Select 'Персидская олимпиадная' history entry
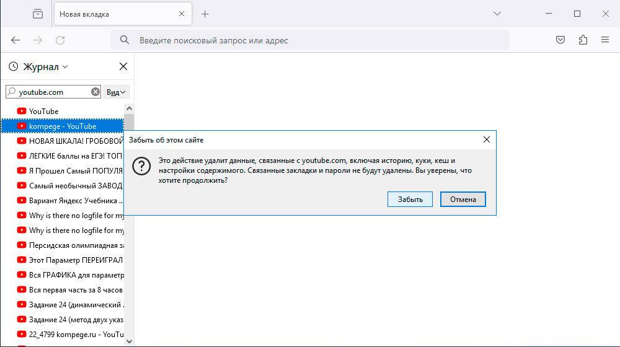The image size is (620, 347). point(62,245)
